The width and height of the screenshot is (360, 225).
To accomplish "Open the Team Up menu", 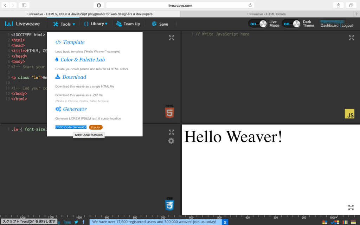I will point(128,24).
